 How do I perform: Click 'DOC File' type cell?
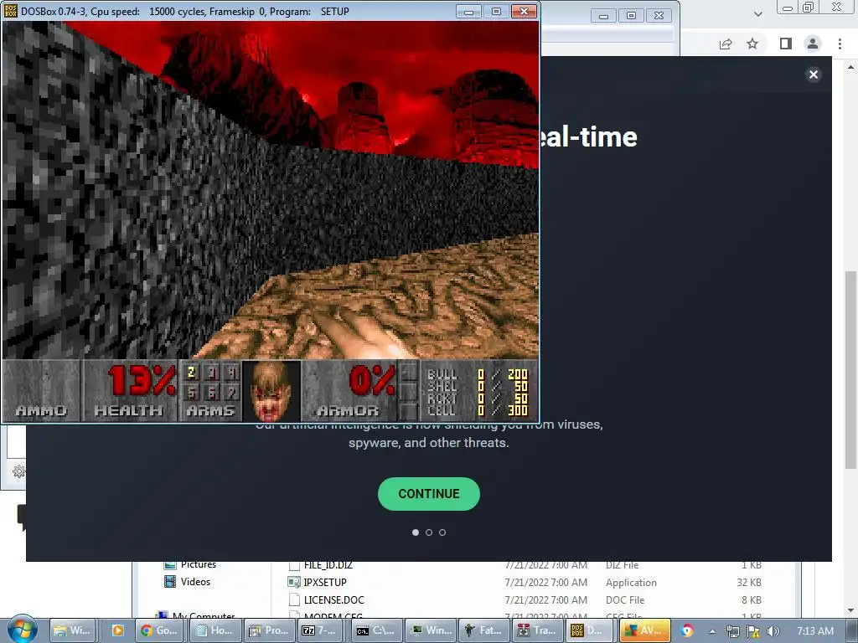pos(625,599)
